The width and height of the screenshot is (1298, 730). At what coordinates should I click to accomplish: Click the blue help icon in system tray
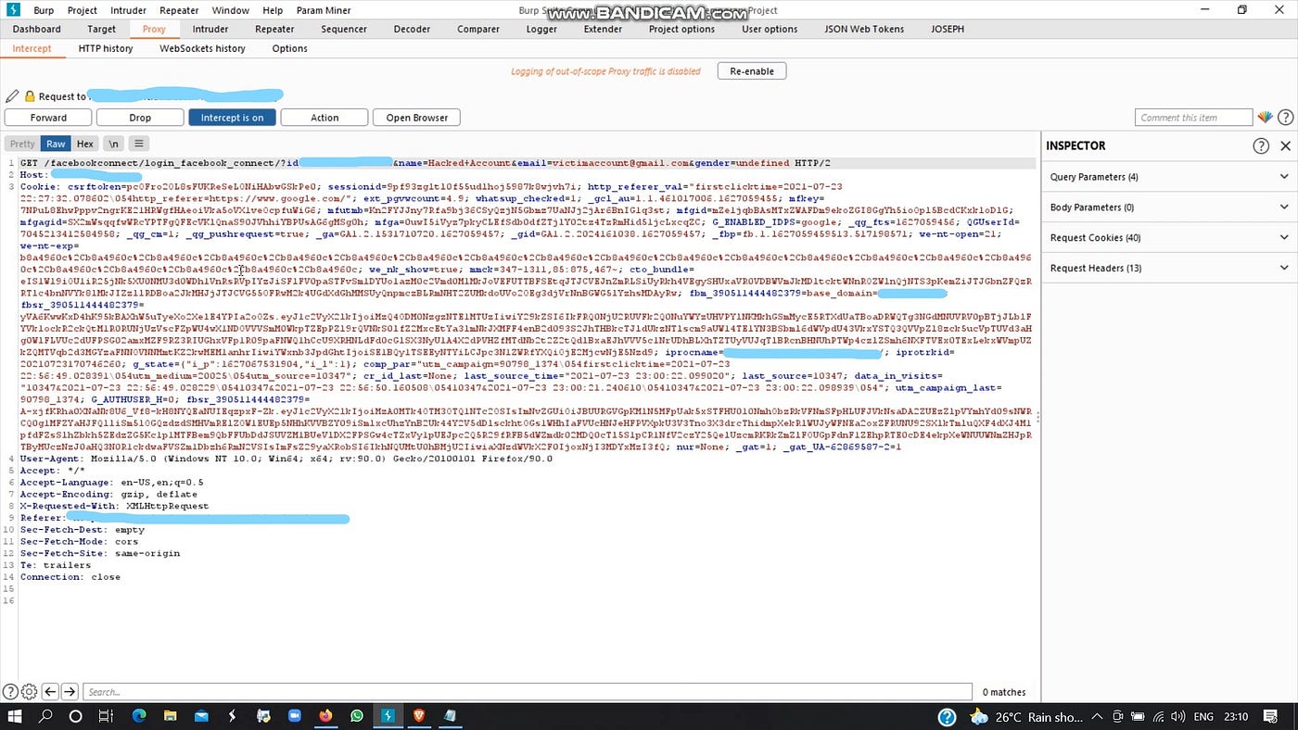(x=947, y=716)
